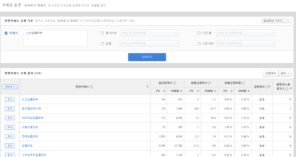
Task: Open 노인임플란트 keyword link in results
Action: 30,99
